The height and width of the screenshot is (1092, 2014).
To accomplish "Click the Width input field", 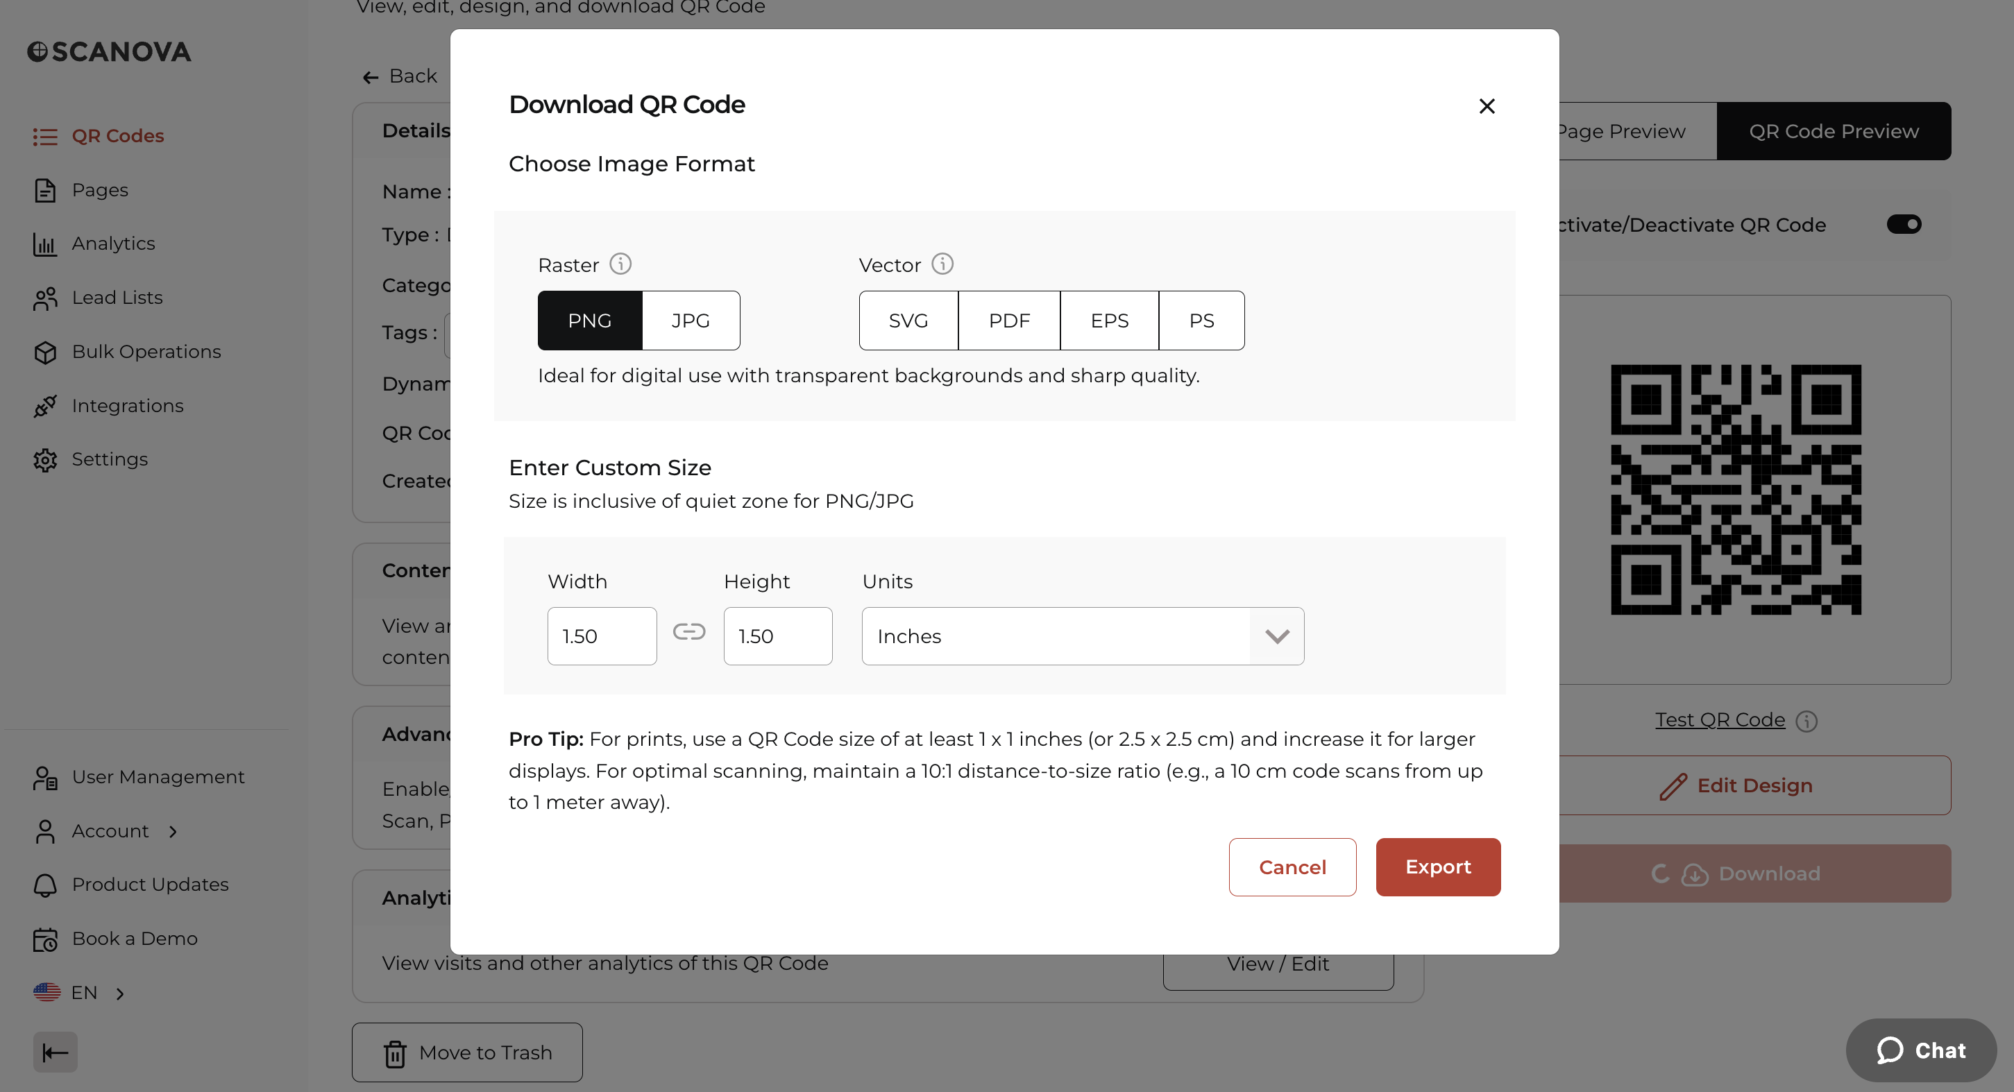I will click(x=601, y=636).
